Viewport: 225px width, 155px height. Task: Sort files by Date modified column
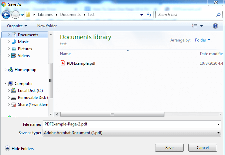tap(211, 54)
